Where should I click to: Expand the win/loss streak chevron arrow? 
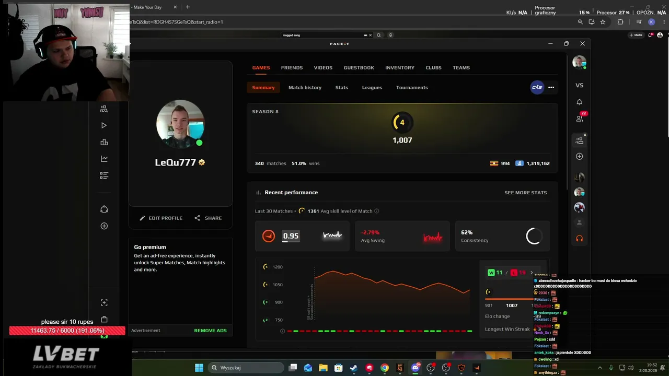point(532,273)
